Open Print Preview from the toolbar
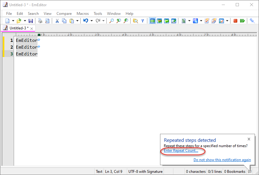259x175 pixels. (x=47, y=21)
